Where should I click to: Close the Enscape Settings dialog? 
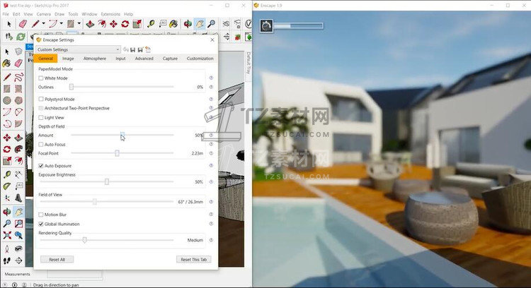(212, 40)
